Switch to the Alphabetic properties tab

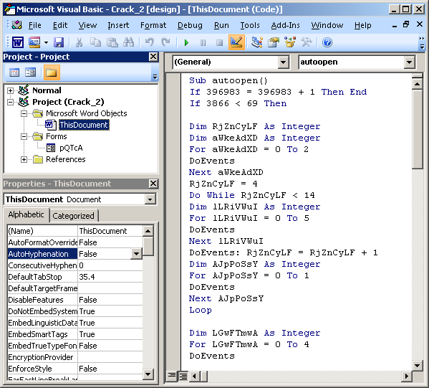26,214
